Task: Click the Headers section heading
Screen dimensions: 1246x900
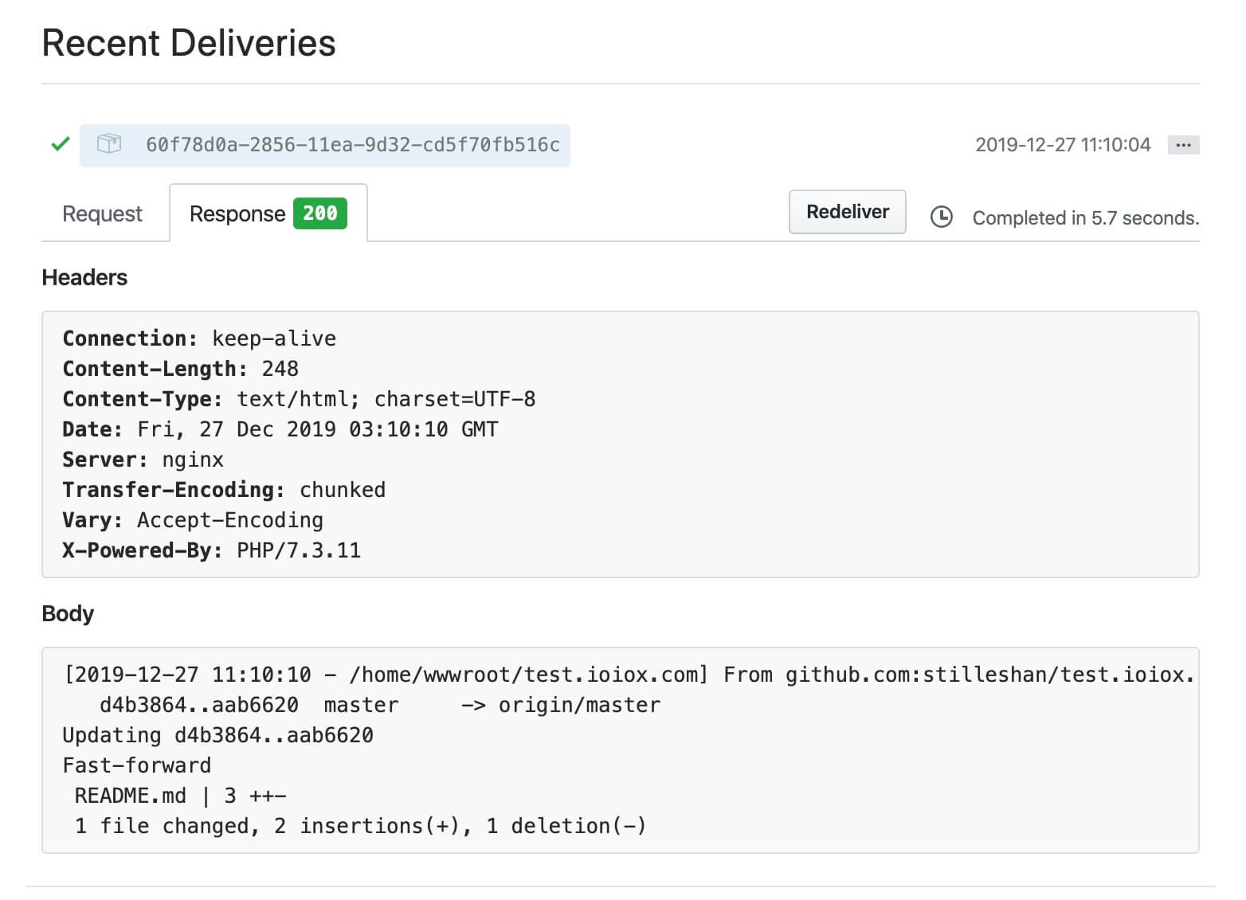Action: [84, 278]
